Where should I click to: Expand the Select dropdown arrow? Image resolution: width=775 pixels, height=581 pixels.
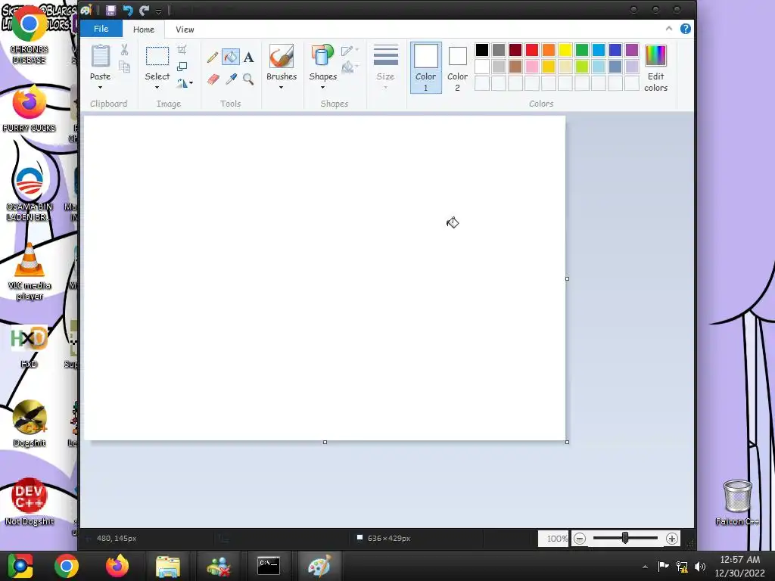point(157,88)
